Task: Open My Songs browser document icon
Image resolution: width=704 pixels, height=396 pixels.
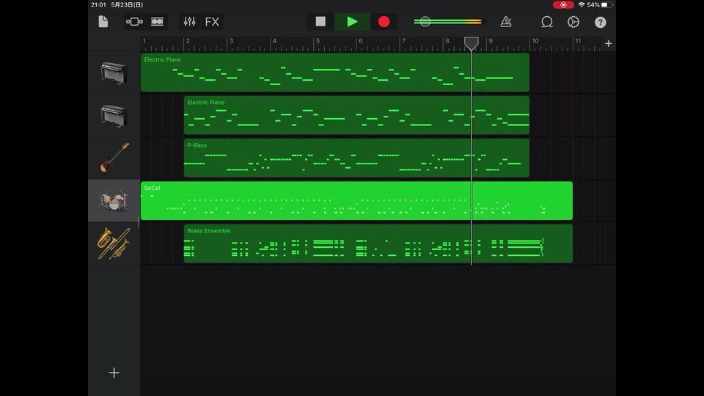Action: 103,21
